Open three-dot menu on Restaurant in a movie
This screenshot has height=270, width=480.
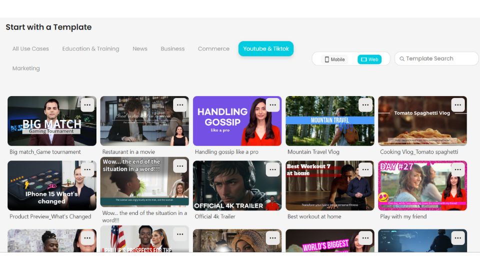[180, 105]
